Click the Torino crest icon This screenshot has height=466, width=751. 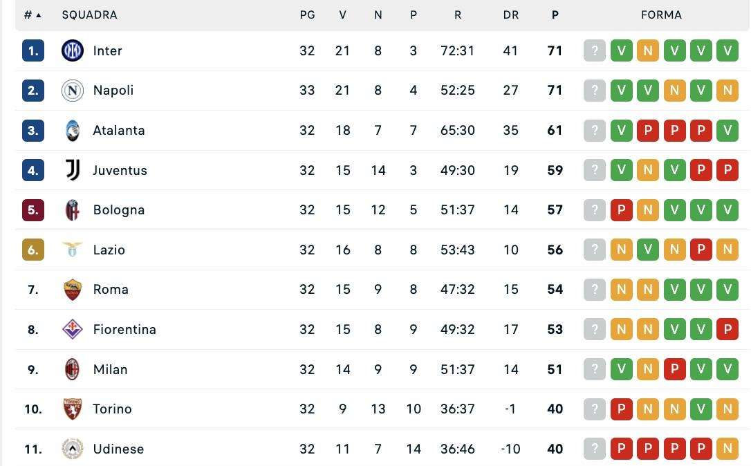pyautogui.click(x=73, y=409)
